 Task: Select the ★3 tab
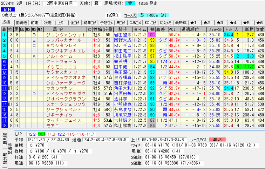click(x=220, y=23)
